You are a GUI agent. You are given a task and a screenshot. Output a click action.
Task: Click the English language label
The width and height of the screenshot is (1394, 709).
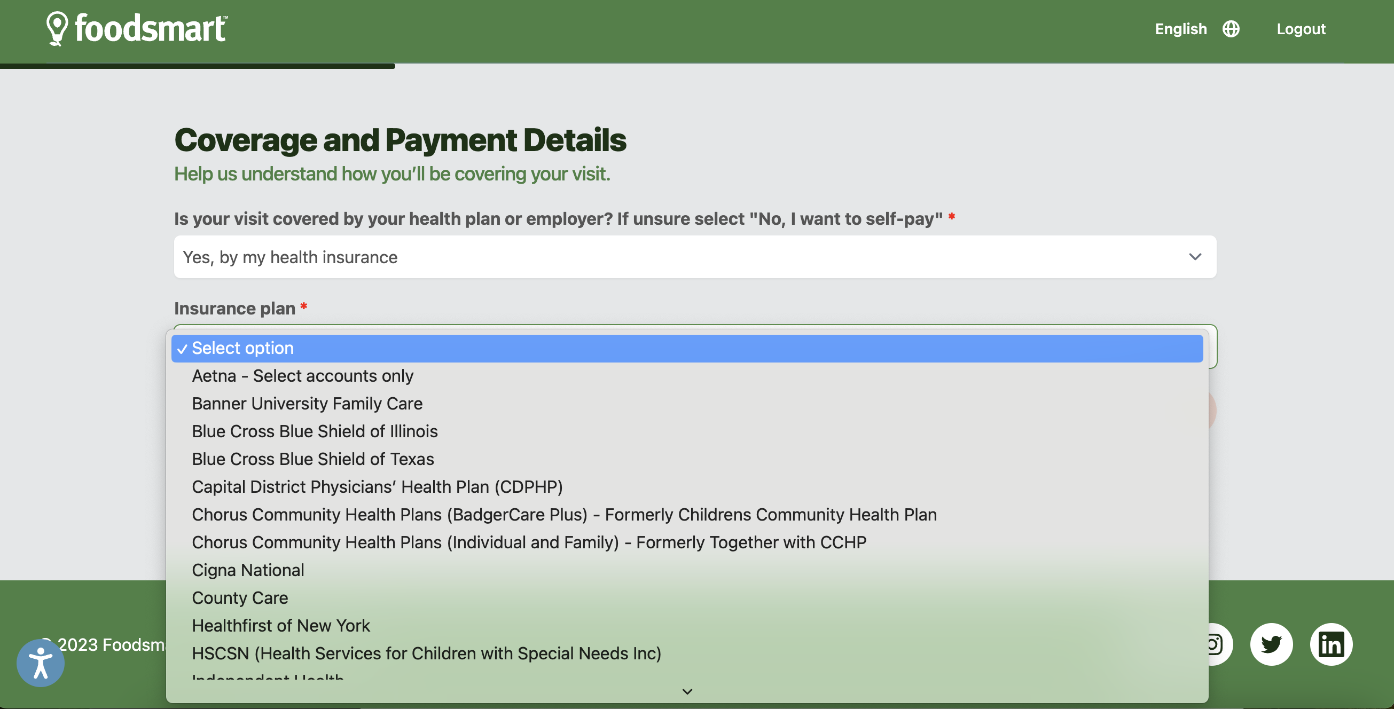click(x=1181, y=29)
